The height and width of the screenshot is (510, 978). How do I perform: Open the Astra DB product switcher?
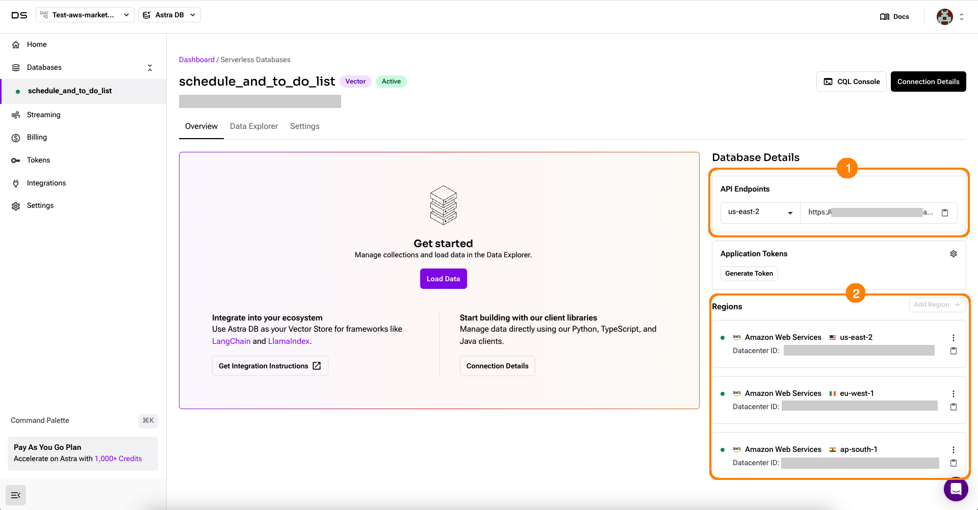pos(170,15)
